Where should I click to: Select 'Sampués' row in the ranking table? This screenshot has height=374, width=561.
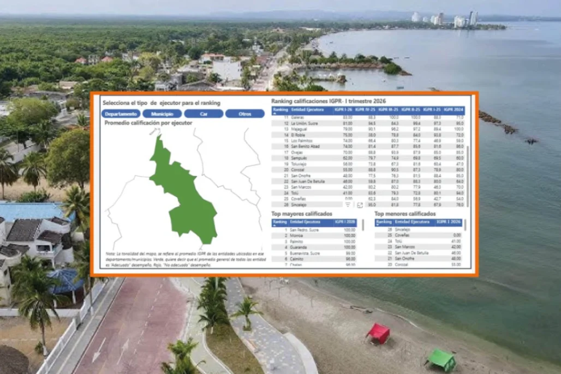[x=368, y=158]
